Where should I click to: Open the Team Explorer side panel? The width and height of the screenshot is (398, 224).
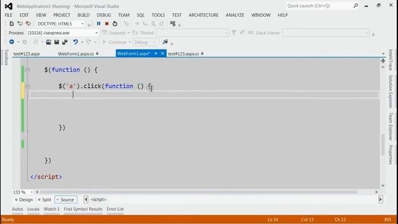click(x=391, y=126)
